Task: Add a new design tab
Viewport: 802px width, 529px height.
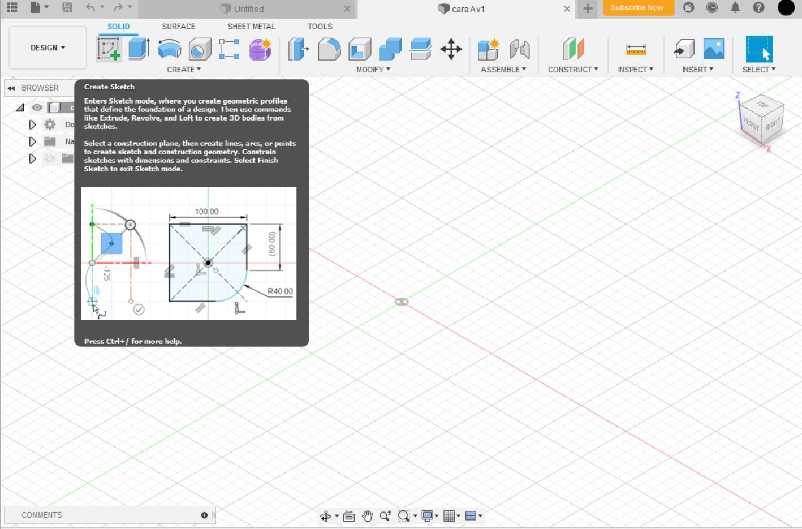Action: (x=588, y=8)
